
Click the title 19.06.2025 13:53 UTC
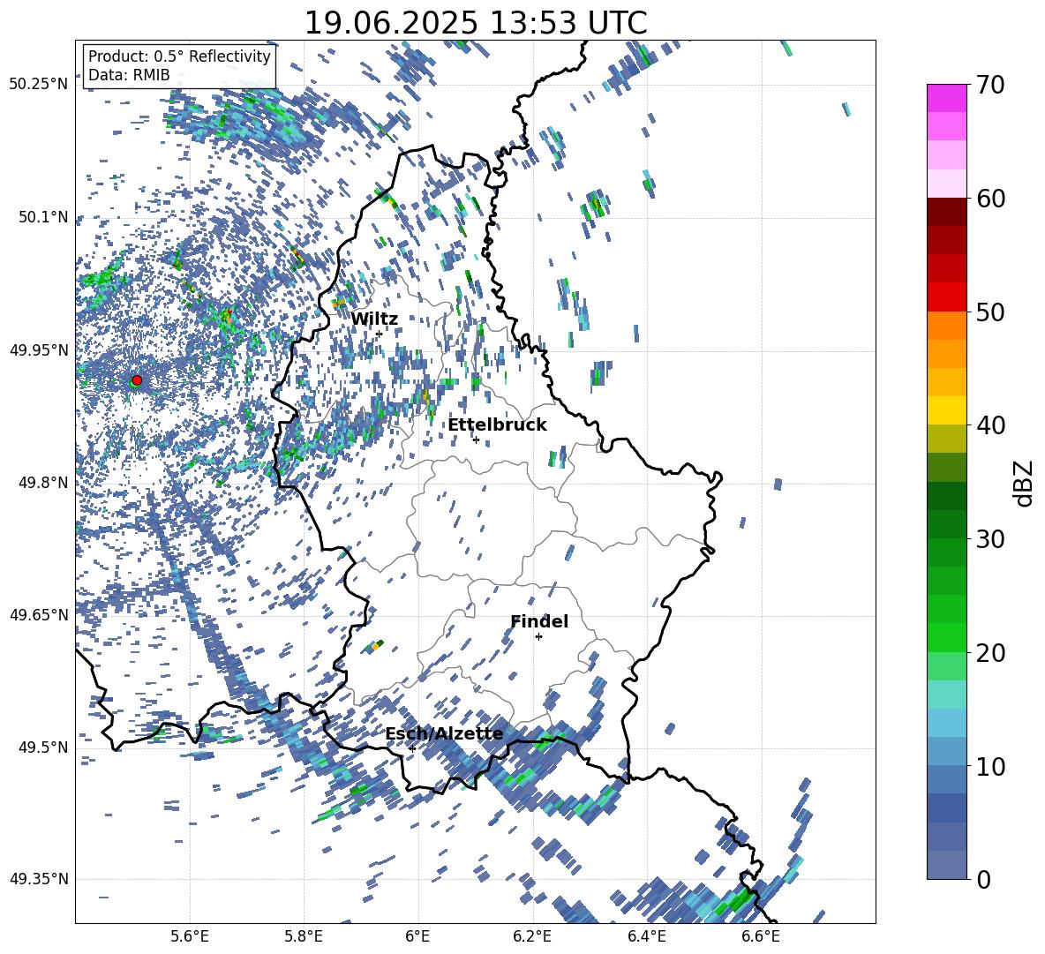click(x=476, y=23)
